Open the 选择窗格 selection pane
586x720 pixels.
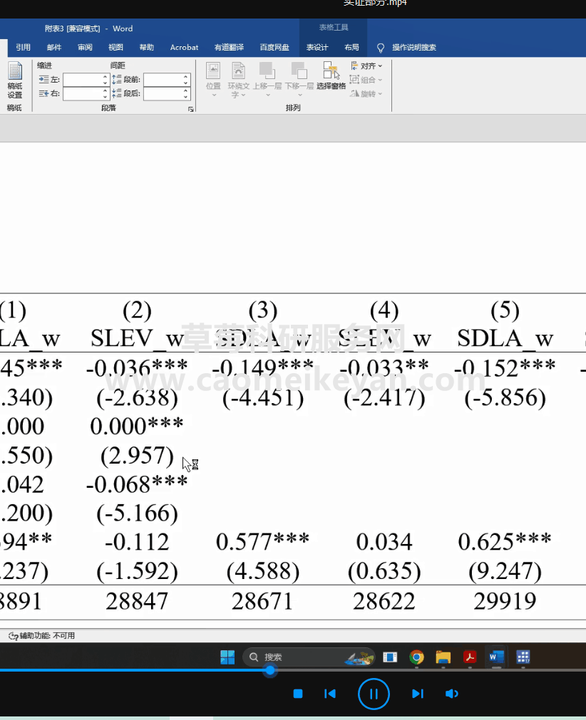[331, 75]
